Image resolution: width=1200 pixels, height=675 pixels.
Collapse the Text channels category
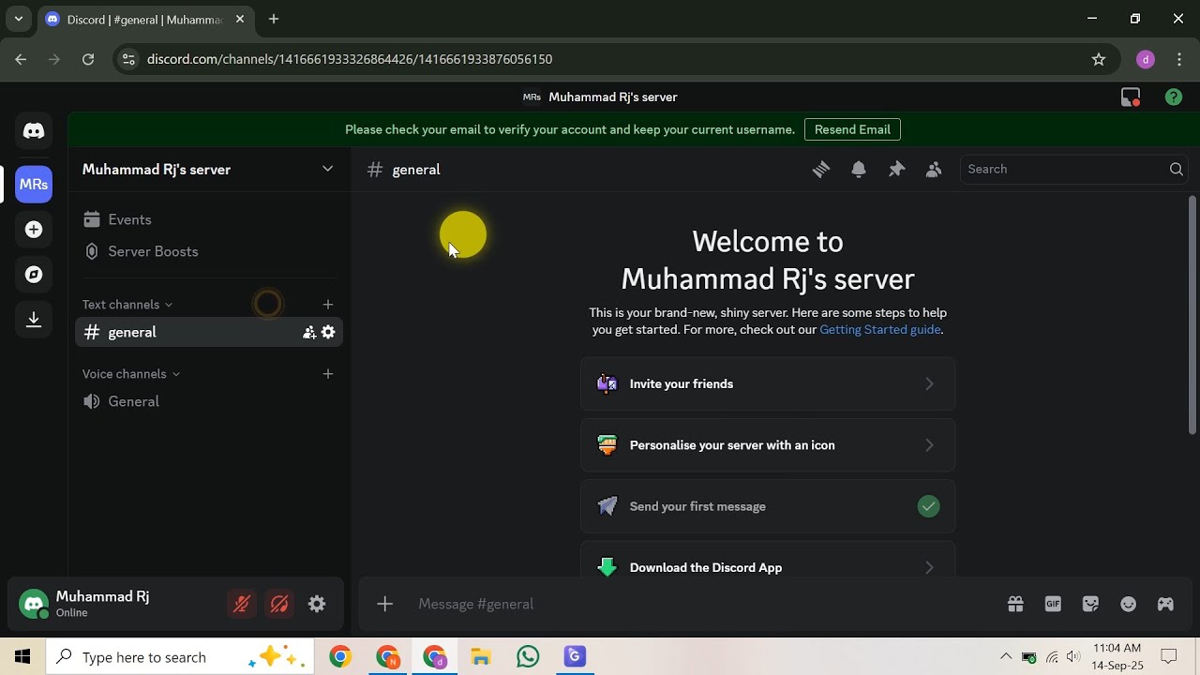coord(127,305)
